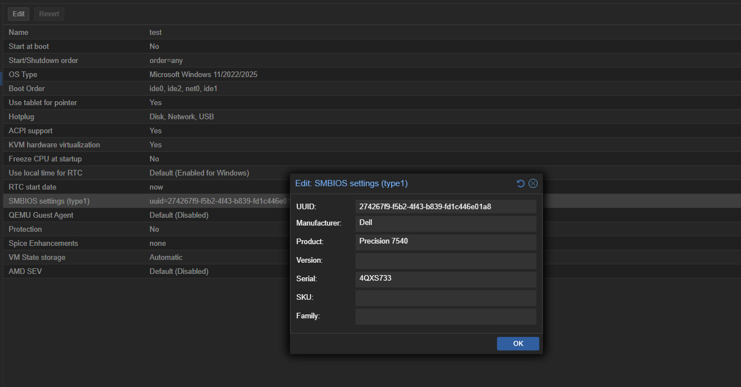
Task: Click the Edit button in toolbar
Action: (x=19, y=14)
